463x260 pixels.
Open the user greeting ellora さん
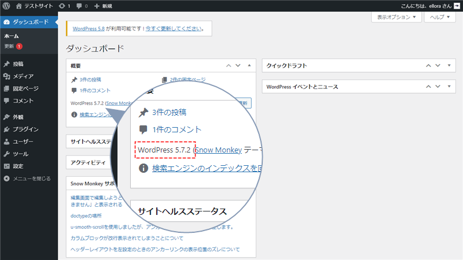click(x=426, y=6)
